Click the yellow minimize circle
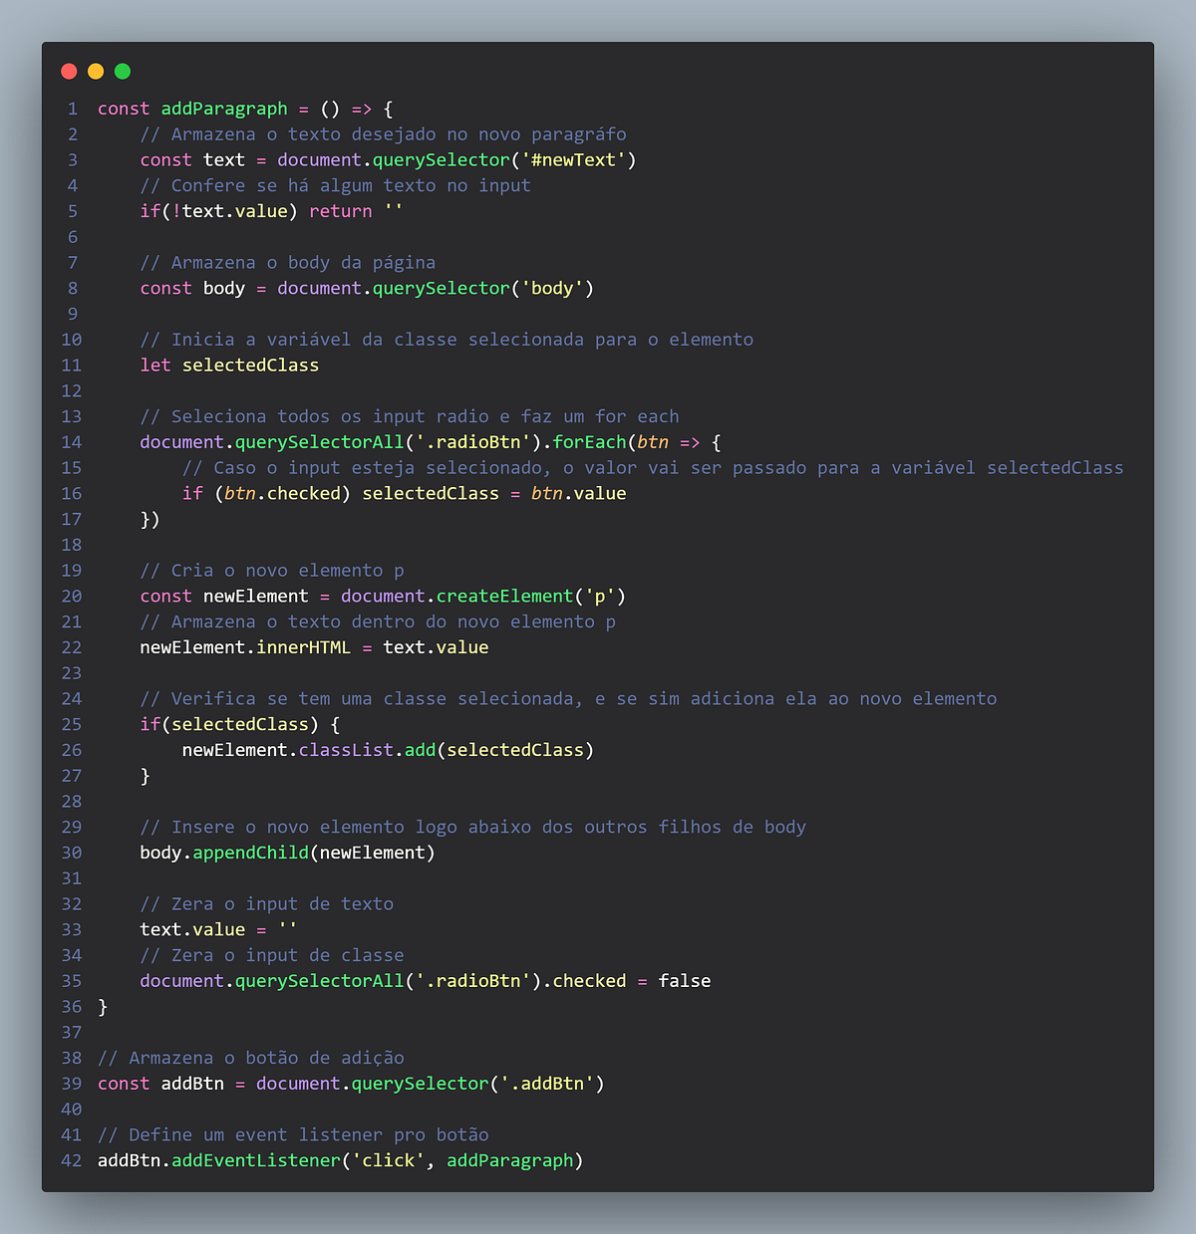This screenshot has height=1234, width=1196. tap(95, 71)
